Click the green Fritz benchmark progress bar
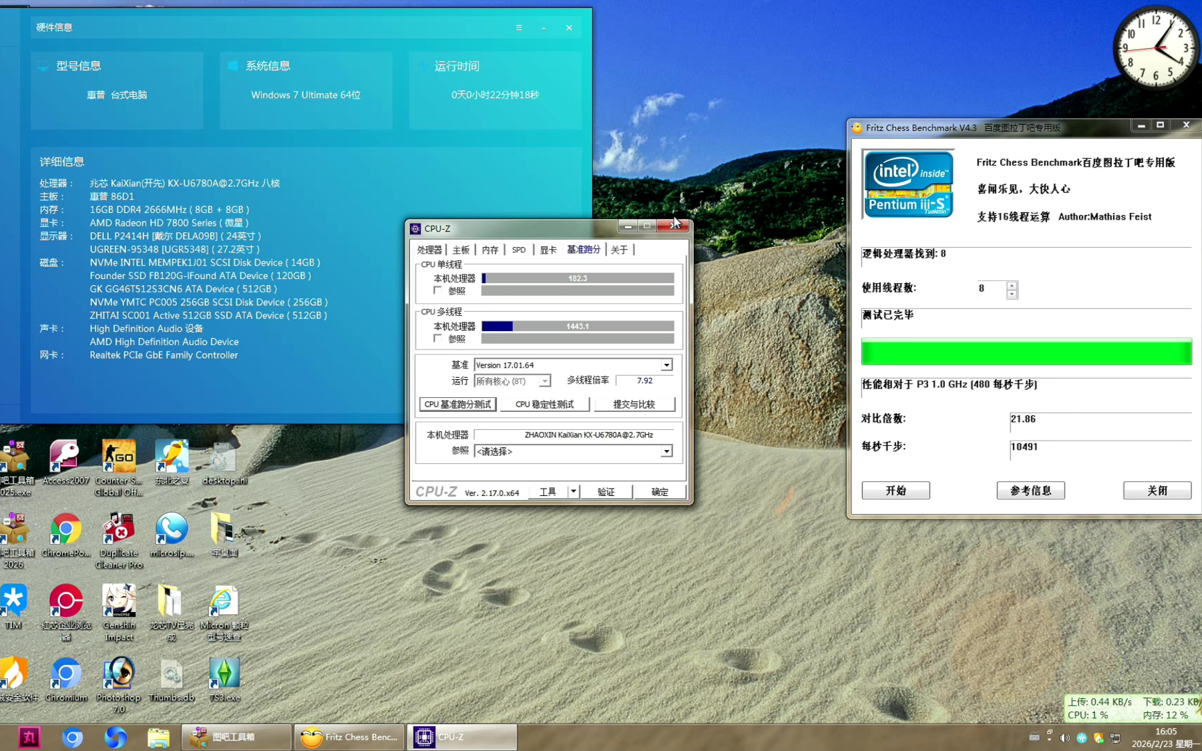Screen dimensions: 1202x751 pyautogui.click(x=1026, y=352)
